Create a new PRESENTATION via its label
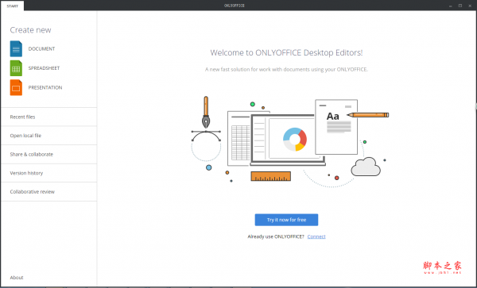The width and height of the screenshot is (477, 288). click(x=45, y=87)
